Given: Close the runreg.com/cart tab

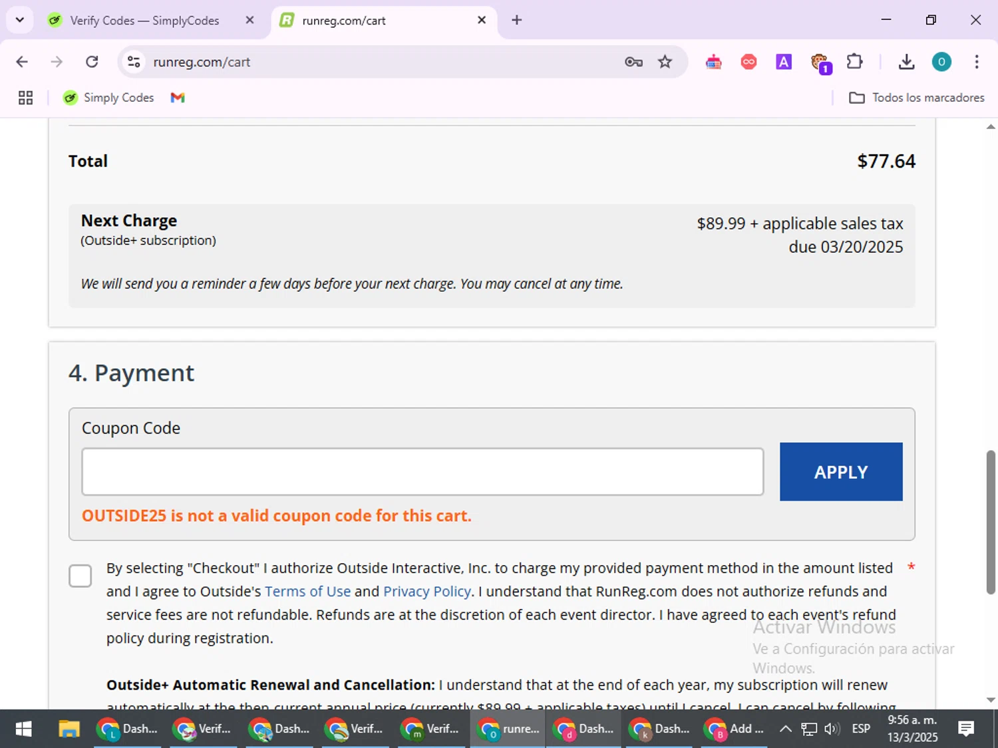Looking at the screenshot, I should click(x=482, y=21).
